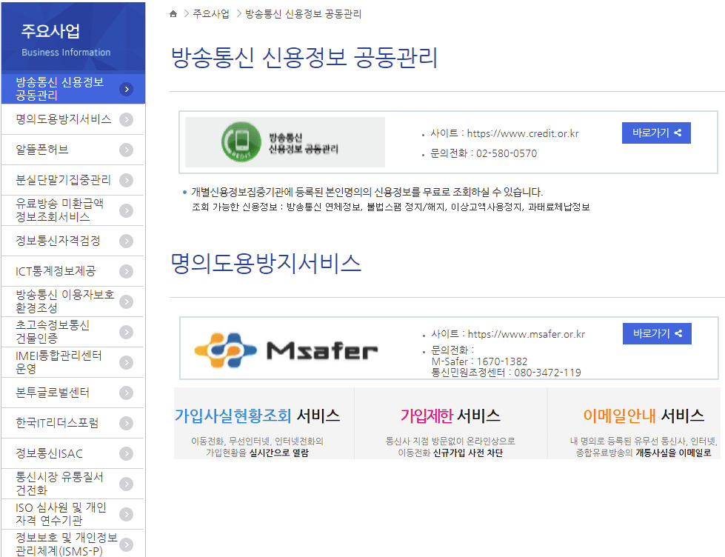Click text 조회 가능한 신용정보 line
The image size is (725, 557).
tap(391, 207)
